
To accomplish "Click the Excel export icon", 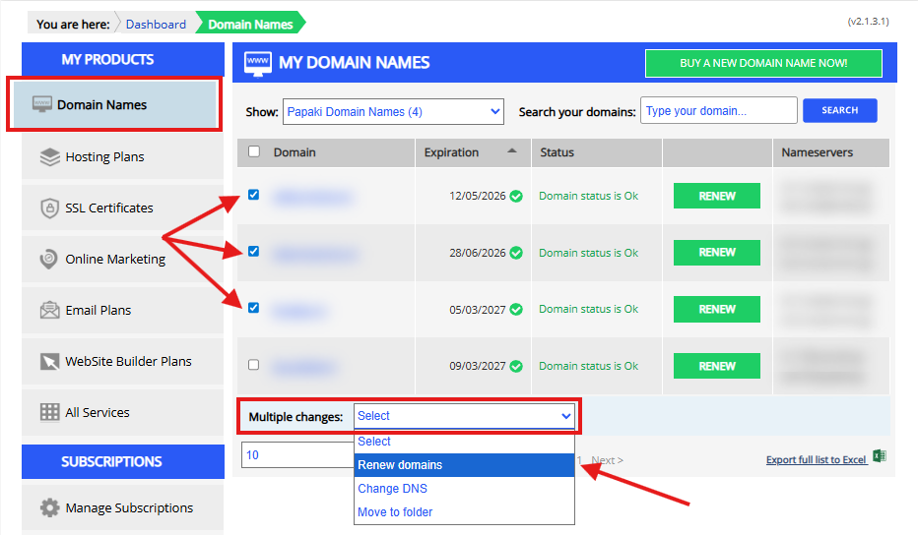I will [x=880, y=458].
